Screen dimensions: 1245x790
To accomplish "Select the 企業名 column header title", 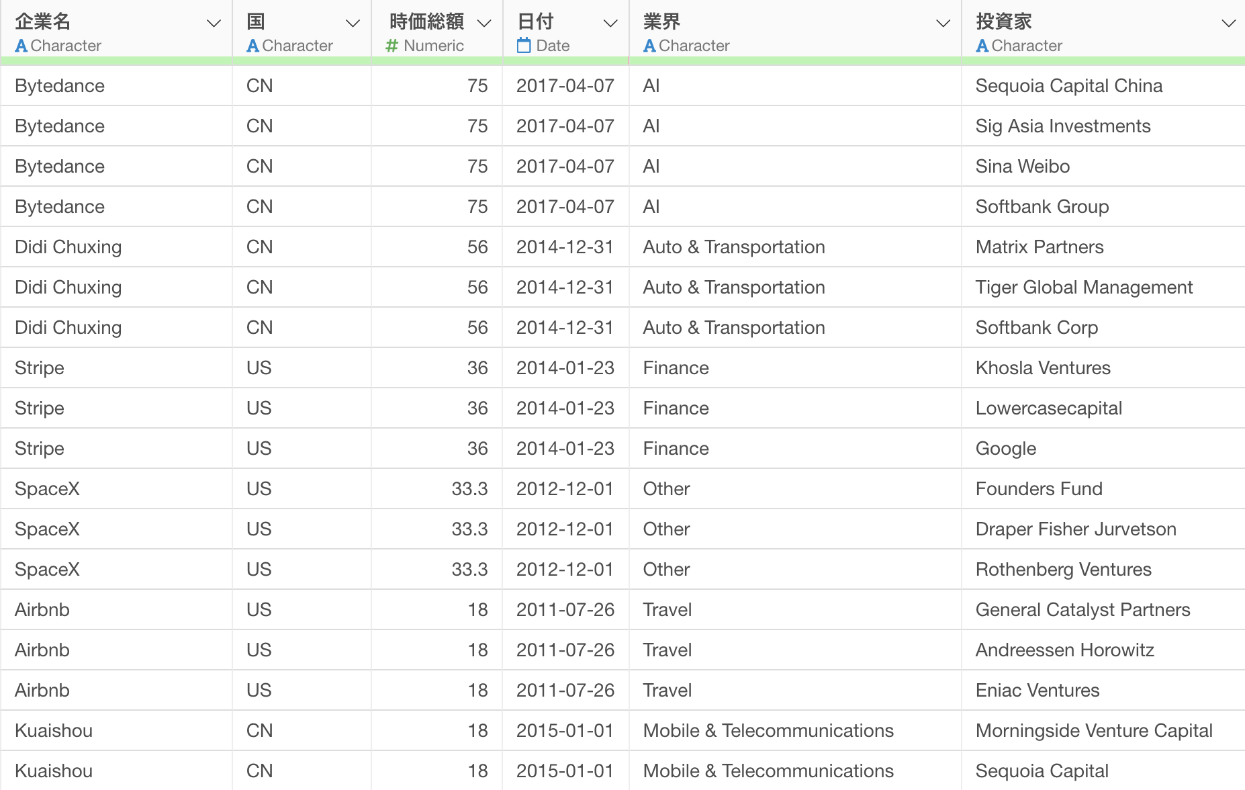I will tap(43, 21).
